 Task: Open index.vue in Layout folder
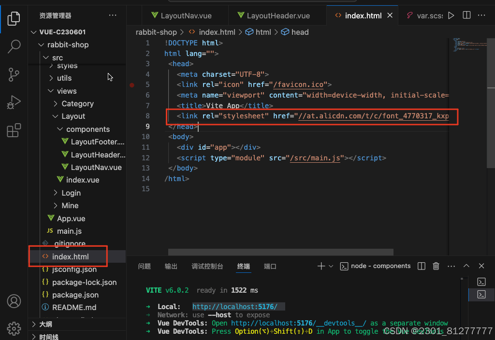[78, 180]
